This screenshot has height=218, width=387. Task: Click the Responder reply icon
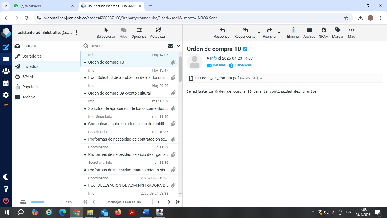coord(222,30)
